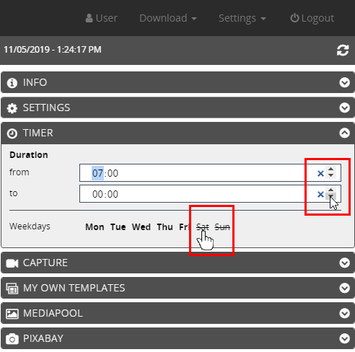Open the Settings dropdown in the top bar
Viewport: 355px width, 352px height.
242,18
